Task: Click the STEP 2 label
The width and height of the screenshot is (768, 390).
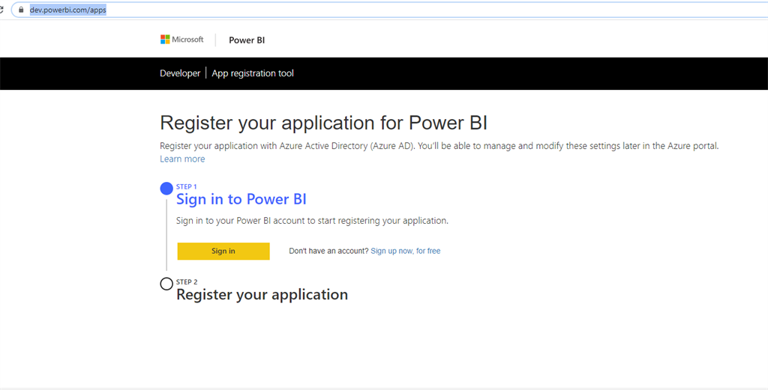Action: tap(187, 282)
